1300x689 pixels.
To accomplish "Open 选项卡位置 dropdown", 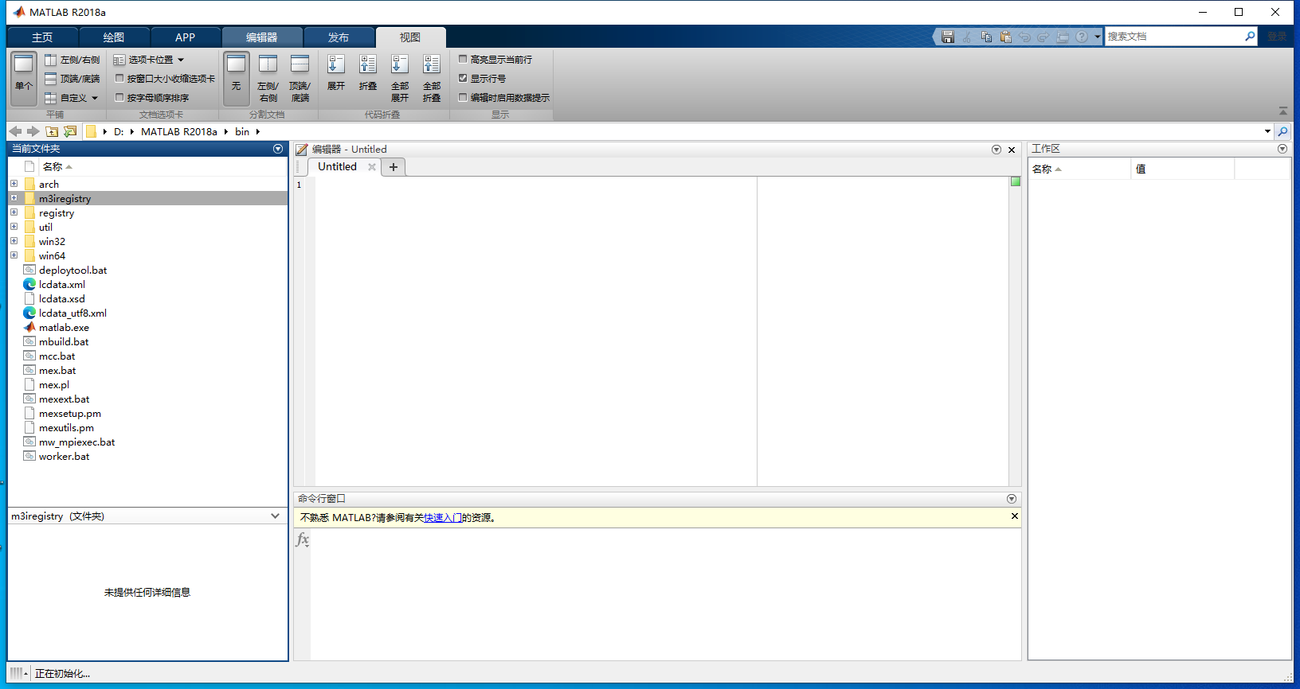I will click(149, 60).
